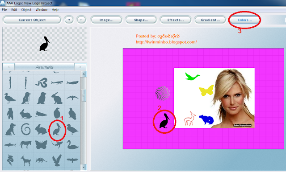Select the yellow butterfly on the canvas

(x=206, y=90)
